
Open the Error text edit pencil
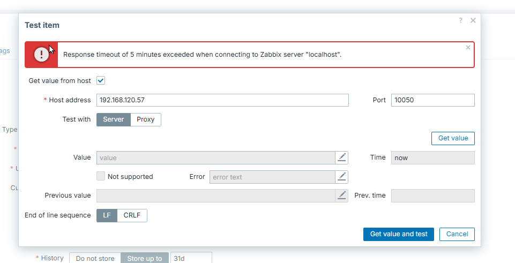click(342, 177)
